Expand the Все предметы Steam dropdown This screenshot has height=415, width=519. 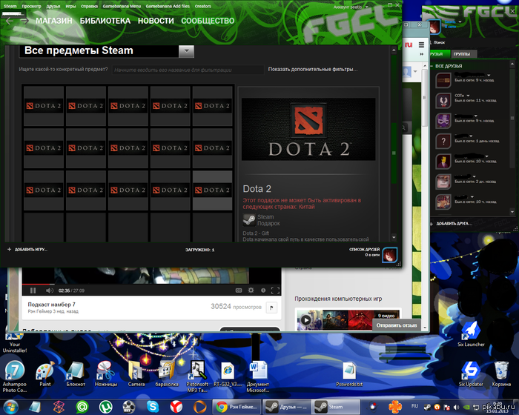tap(186, 51)
